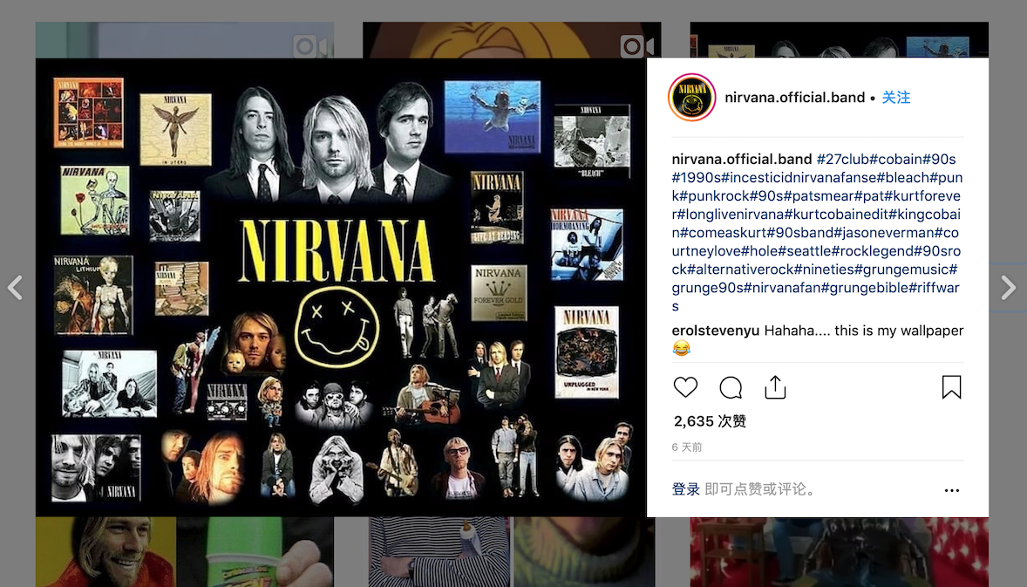Go to the previous post arrow
This screenshot has width=1027, height=587.
(x=15, y=287)
